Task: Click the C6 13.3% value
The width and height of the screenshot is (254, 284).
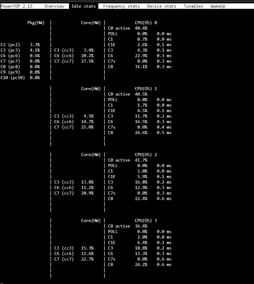Action: 141,253
